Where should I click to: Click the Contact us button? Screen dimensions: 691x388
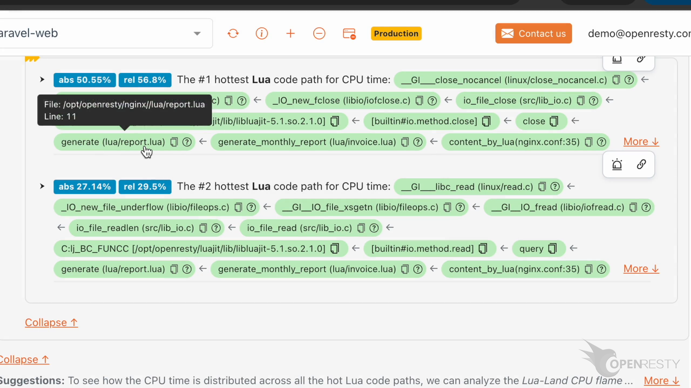point(533,33)
